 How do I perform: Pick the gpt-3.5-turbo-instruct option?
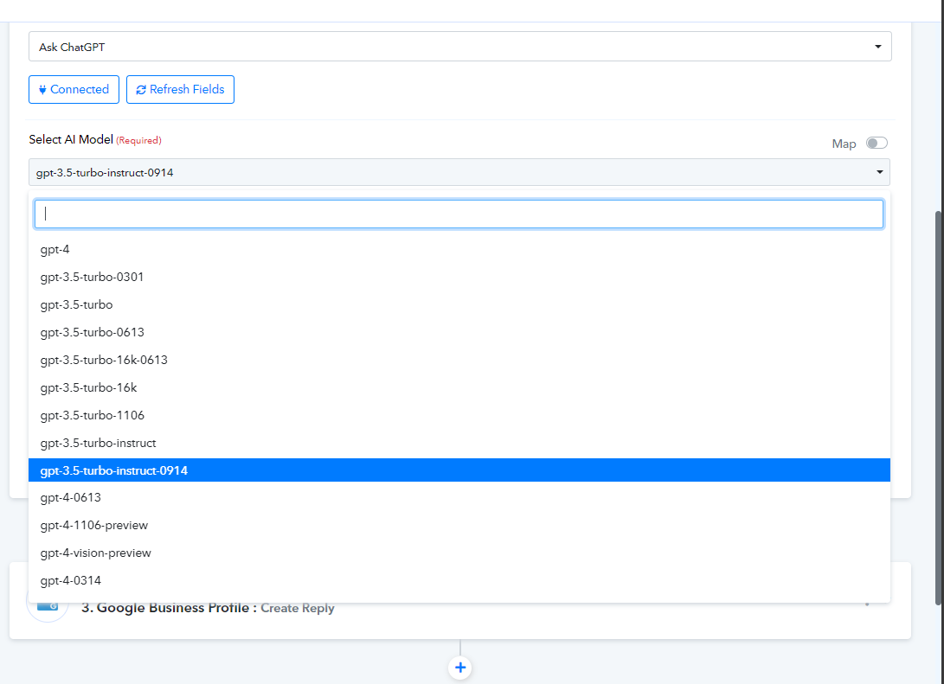(x=459, y=443)
